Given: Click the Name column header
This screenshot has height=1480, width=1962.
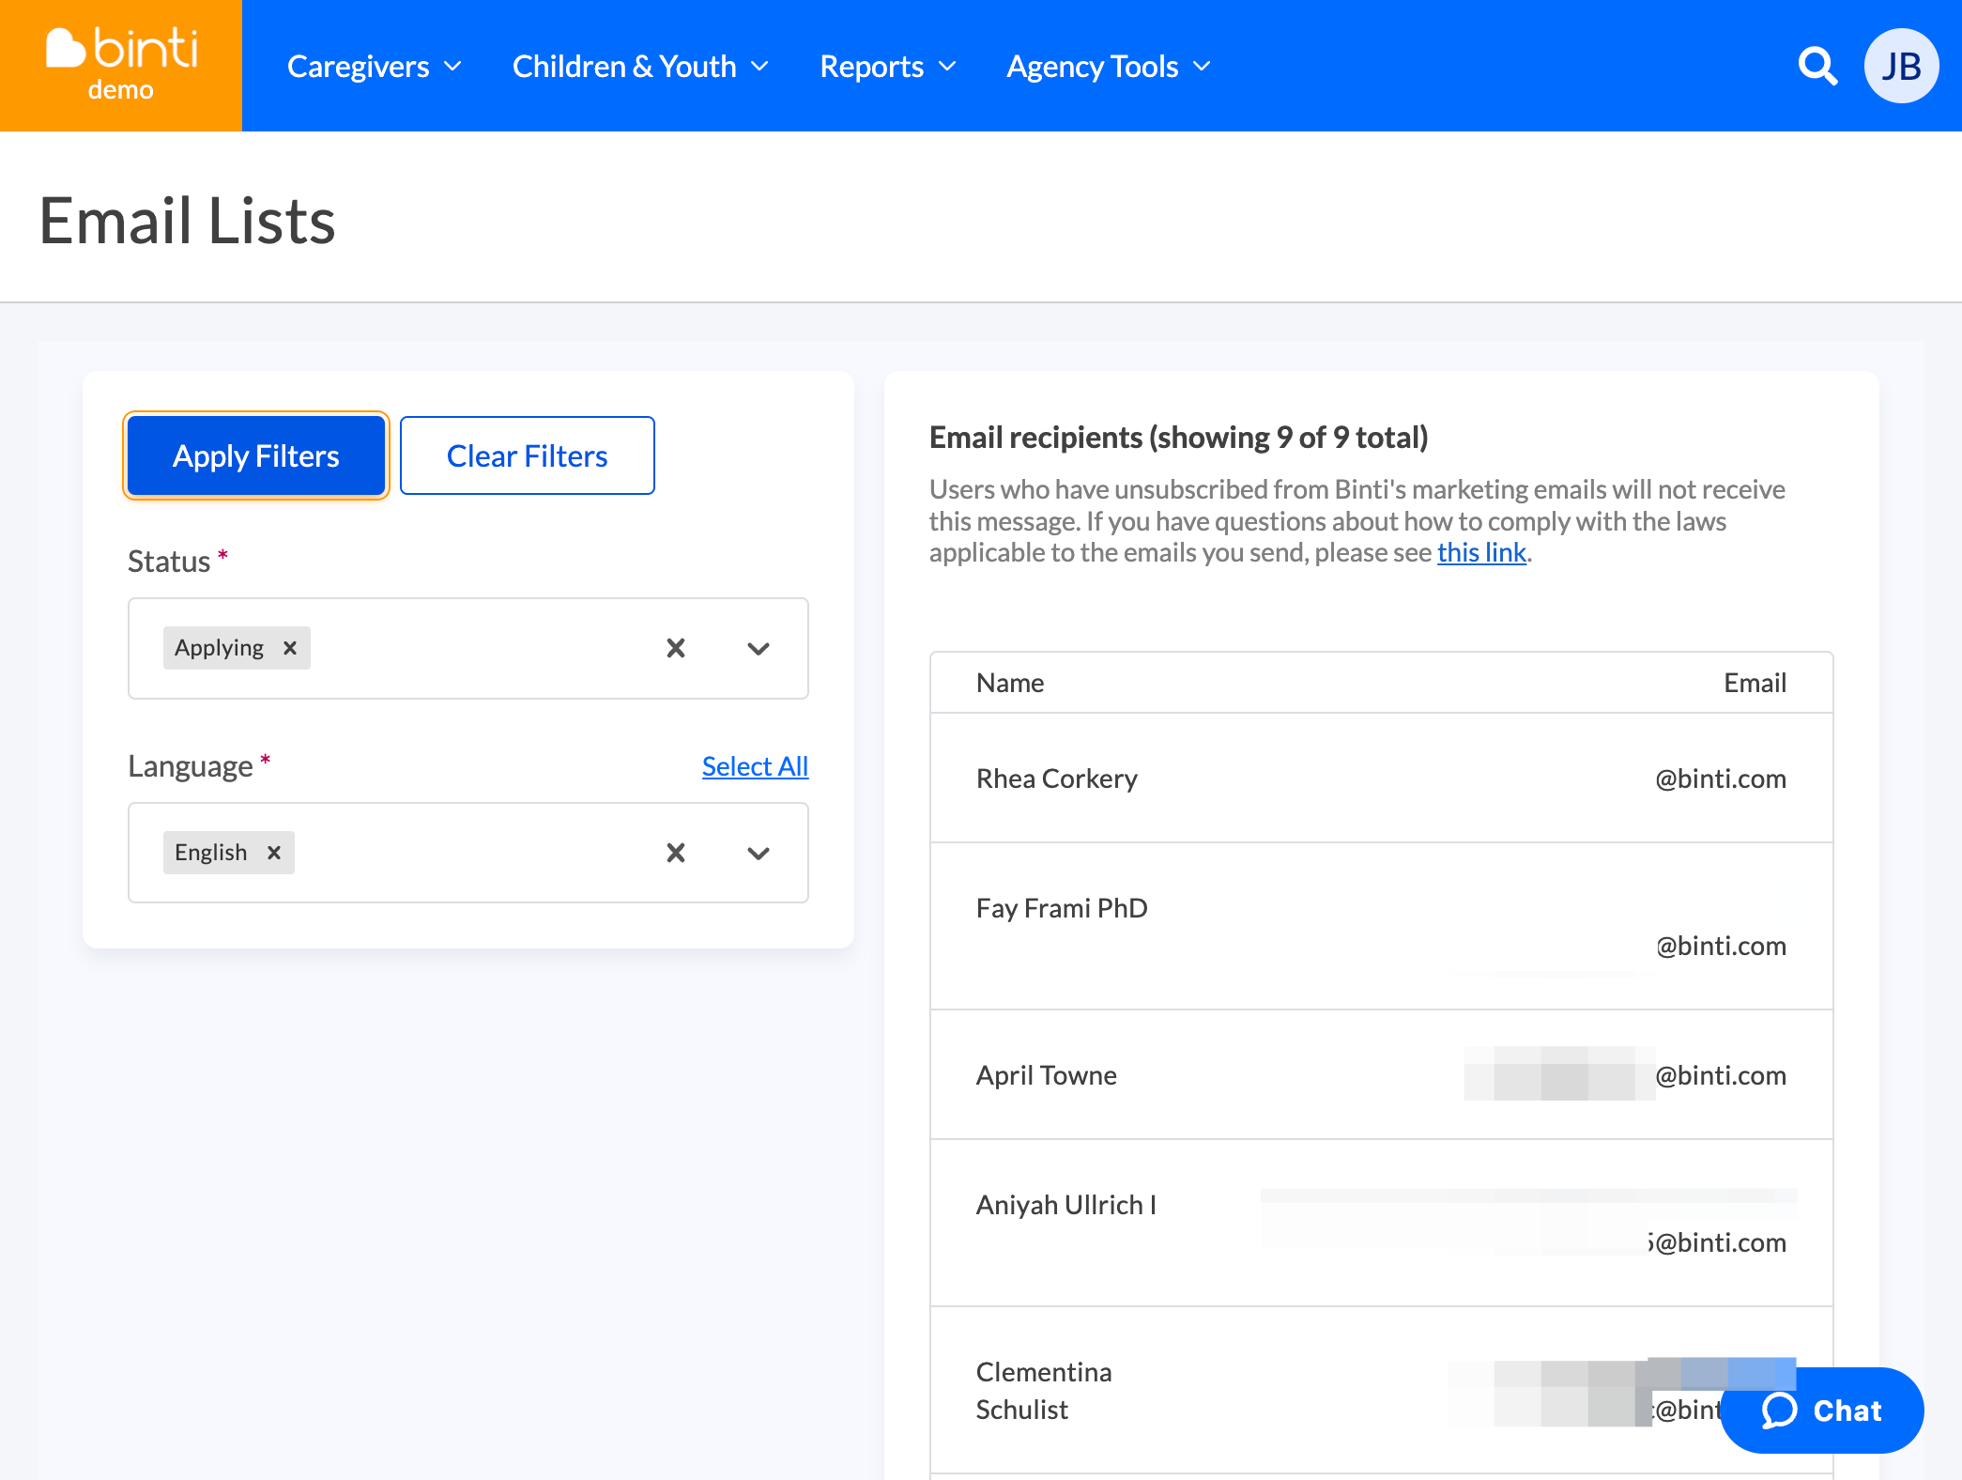Looking at the screenshot, I should pyautogui.click(x=1010, y=683).
